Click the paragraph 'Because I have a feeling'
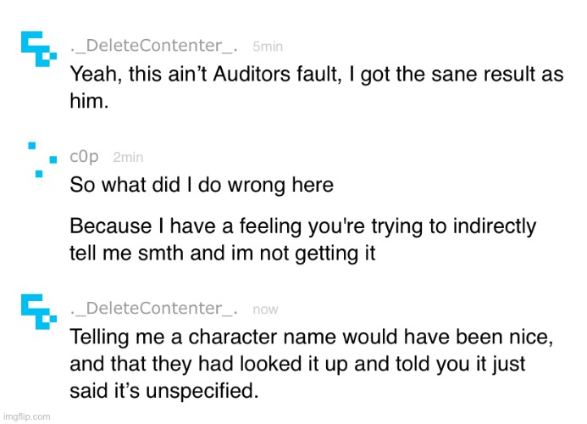 click(x=303, y=239)
